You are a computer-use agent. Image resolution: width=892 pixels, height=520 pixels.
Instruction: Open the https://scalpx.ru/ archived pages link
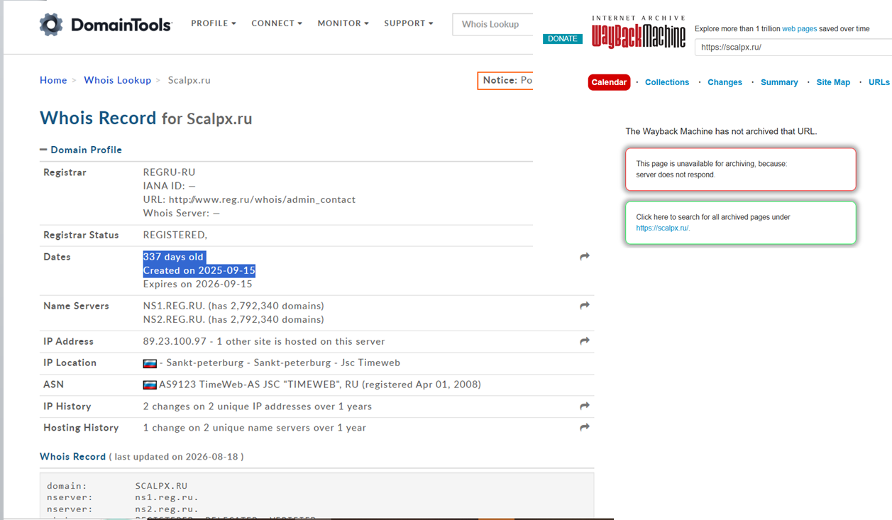[x=663, y=228]
